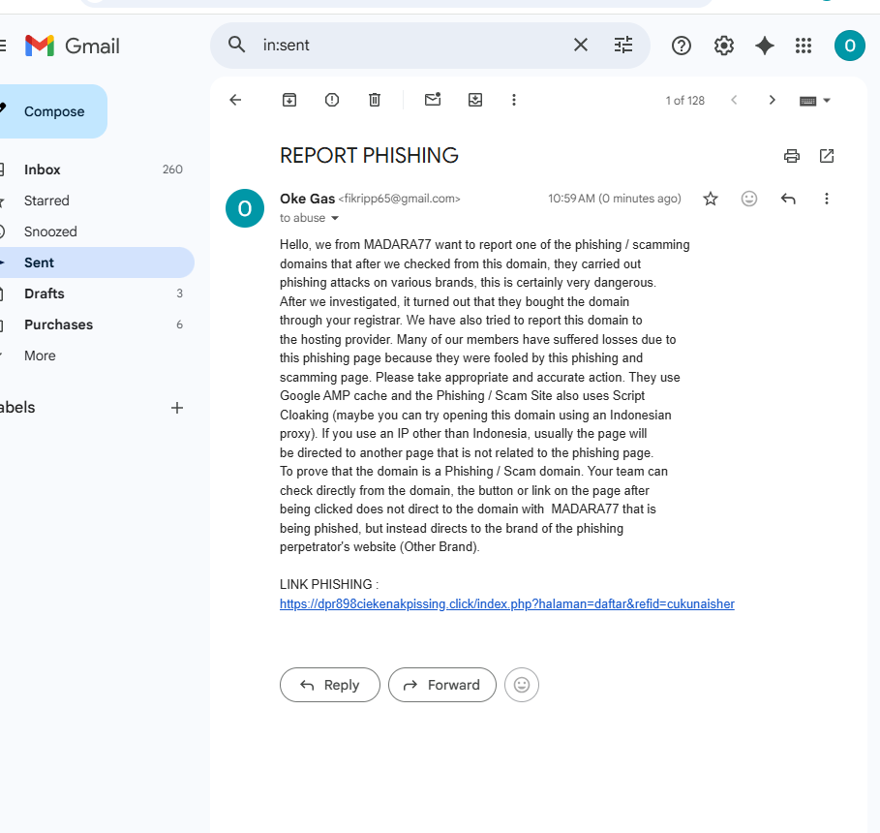Open the Support help icon

pyautogui.click(x=682, y=46)
